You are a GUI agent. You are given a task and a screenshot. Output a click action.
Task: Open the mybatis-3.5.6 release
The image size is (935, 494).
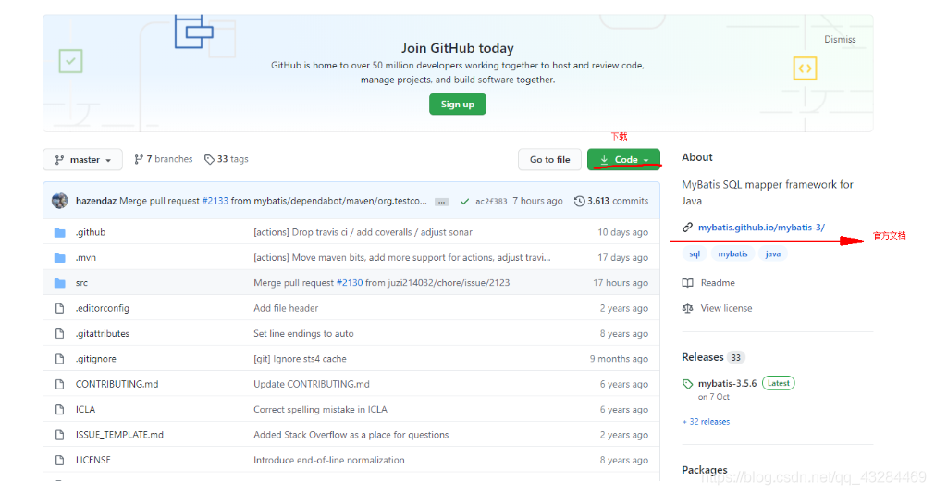728,383
